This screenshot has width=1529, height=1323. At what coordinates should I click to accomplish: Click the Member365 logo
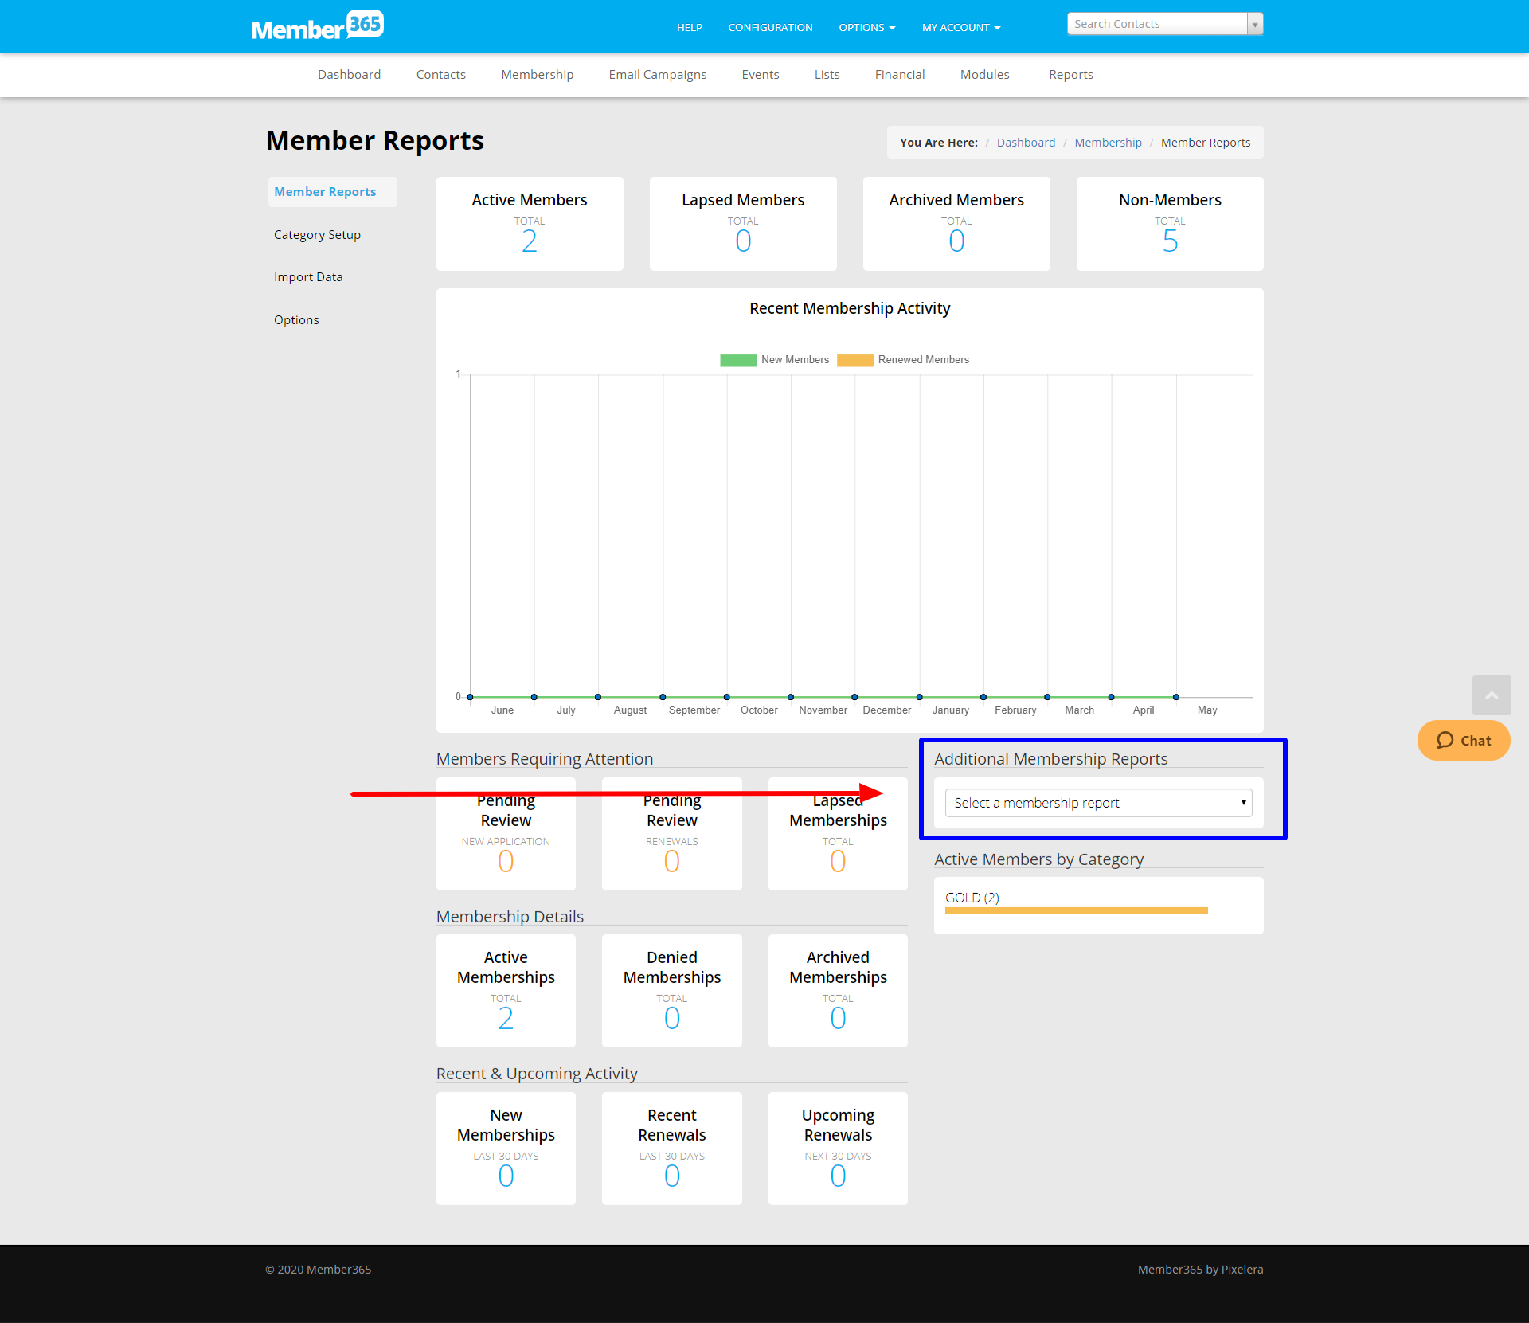[318, 26]
